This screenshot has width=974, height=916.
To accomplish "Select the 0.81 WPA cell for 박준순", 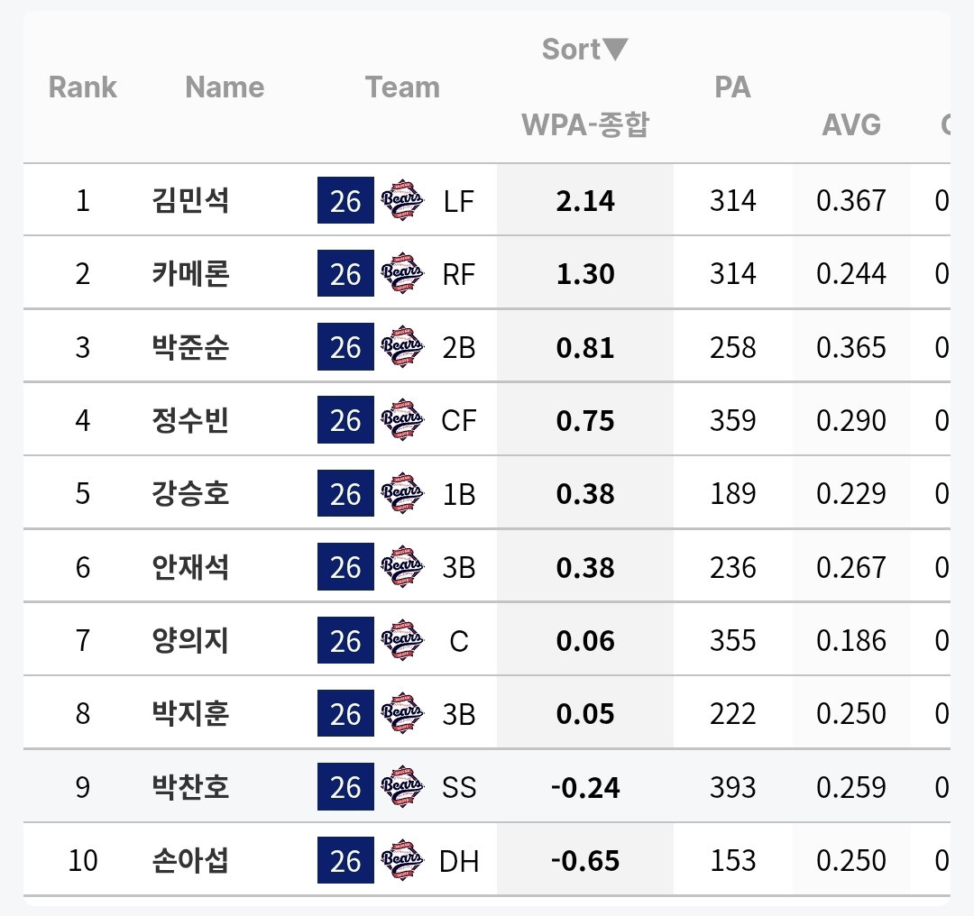I will coord(585,347).
